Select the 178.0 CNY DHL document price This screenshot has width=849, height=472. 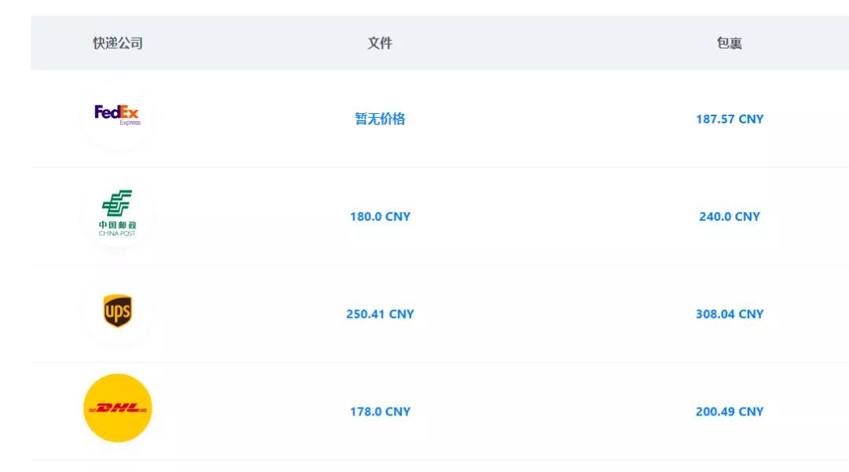[x=380, y=412]
